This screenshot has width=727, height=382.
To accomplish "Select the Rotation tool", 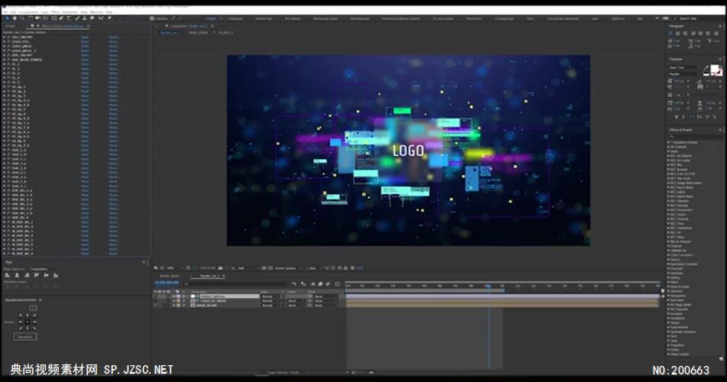I will [x=30, y=18].
